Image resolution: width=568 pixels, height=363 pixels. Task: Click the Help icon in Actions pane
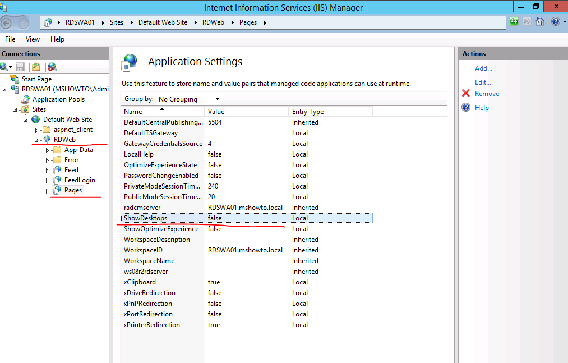coord(466,107)
